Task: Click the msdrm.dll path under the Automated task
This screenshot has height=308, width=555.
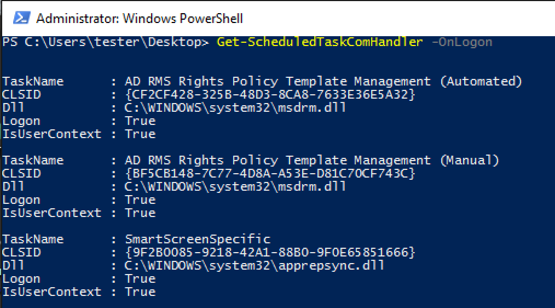Action: click(235, 107)
